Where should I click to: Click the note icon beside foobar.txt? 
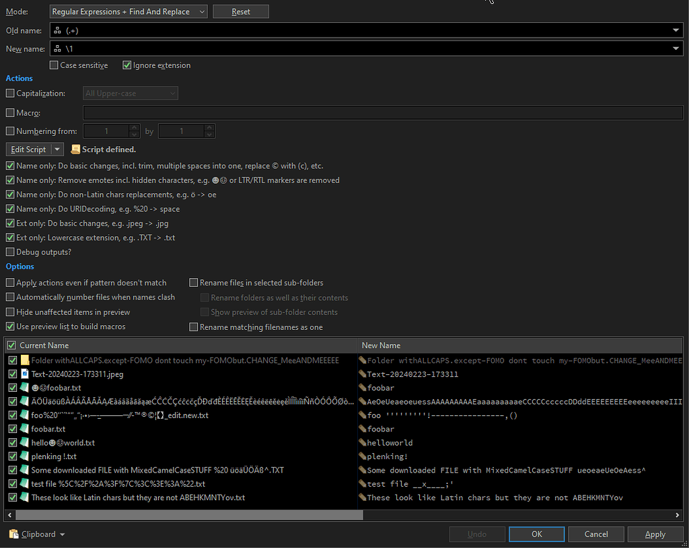click(x=24, y=429)
